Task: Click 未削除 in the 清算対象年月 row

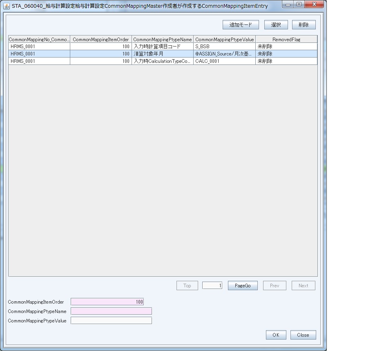Action: click(x=286, y=54)
